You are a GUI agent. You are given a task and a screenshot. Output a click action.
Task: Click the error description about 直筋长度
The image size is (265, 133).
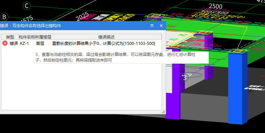click(x=104, y=43)
